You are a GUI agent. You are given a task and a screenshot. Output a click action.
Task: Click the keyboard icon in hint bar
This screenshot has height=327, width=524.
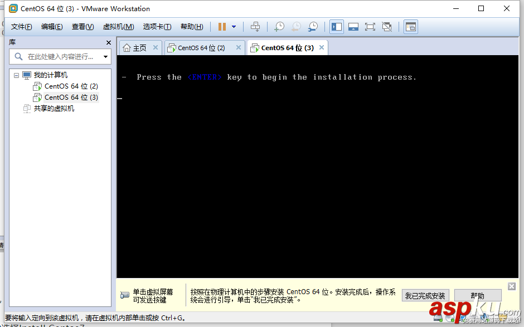click(125, 295)
